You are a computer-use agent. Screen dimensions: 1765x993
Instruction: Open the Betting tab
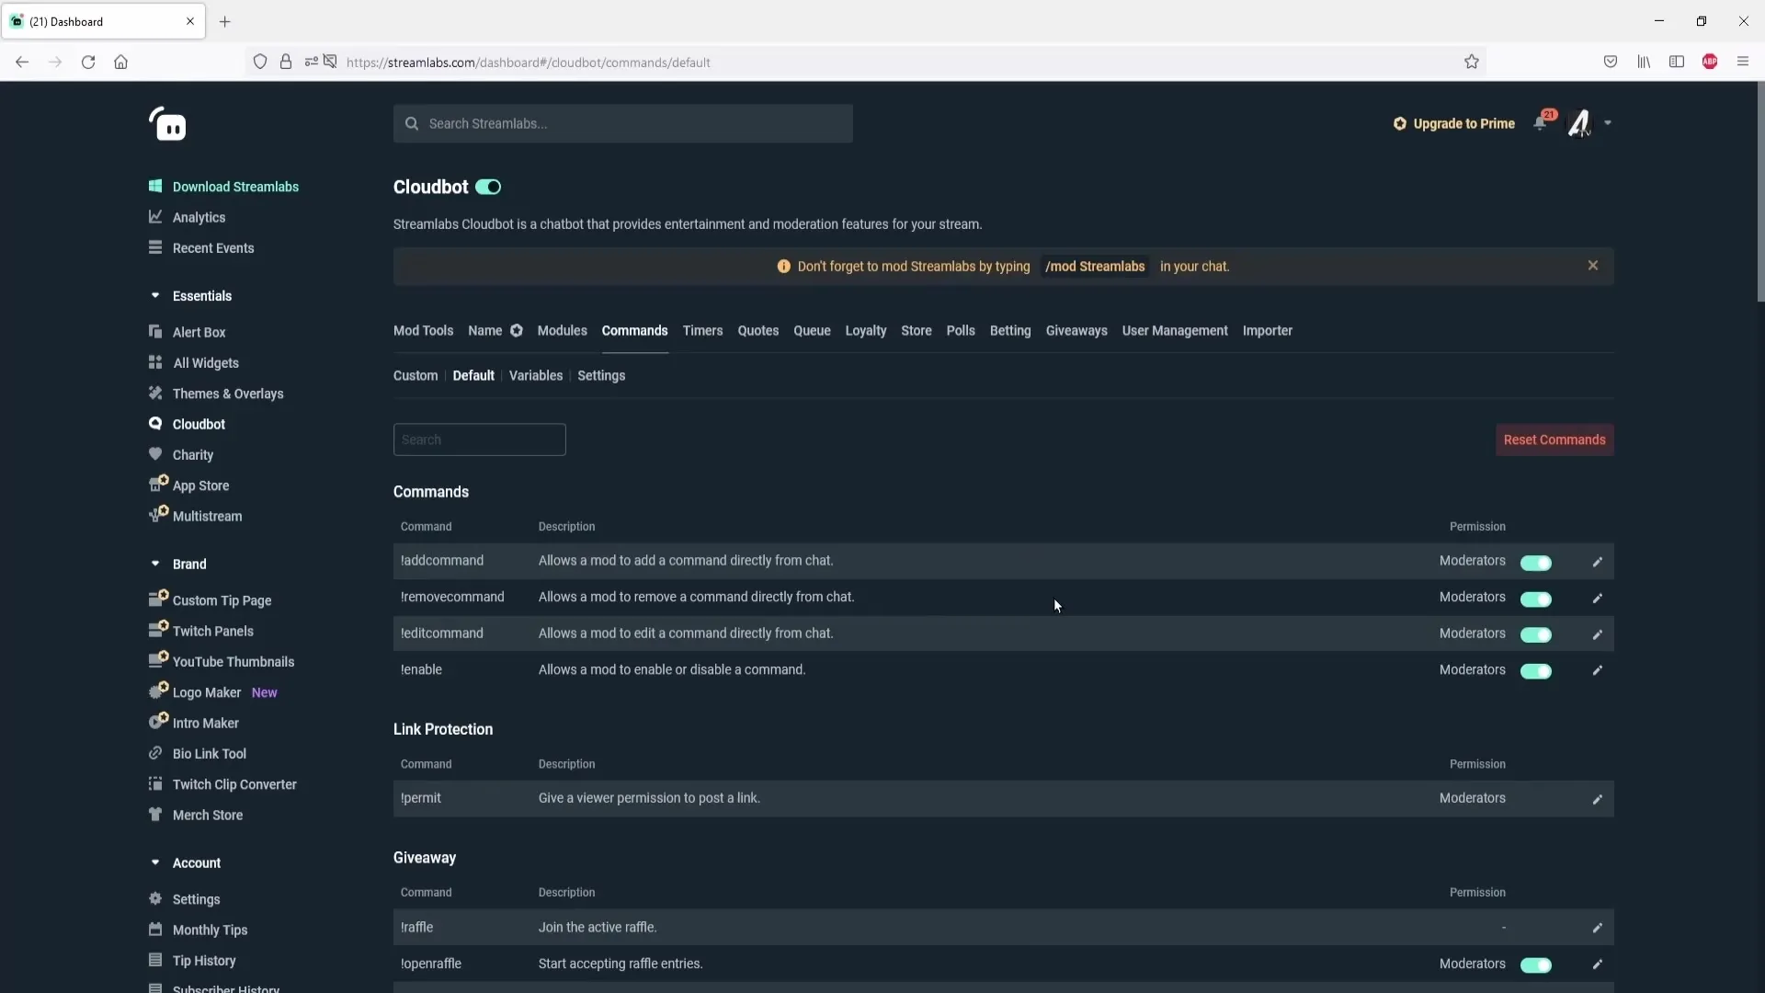1009,330
